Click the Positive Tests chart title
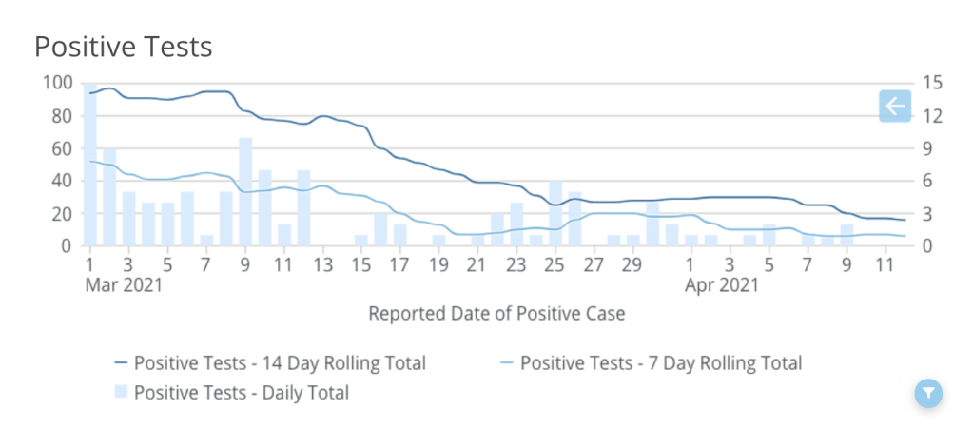 [123, 46]
